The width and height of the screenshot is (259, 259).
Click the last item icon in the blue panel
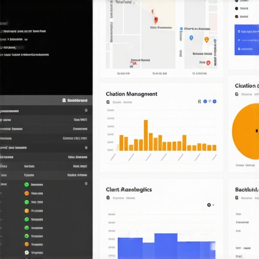click(x=239, y=49)
